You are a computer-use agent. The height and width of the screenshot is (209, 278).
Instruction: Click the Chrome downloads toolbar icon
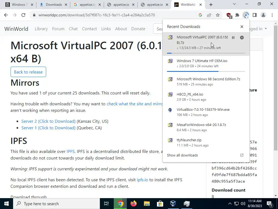click(246, 15)
